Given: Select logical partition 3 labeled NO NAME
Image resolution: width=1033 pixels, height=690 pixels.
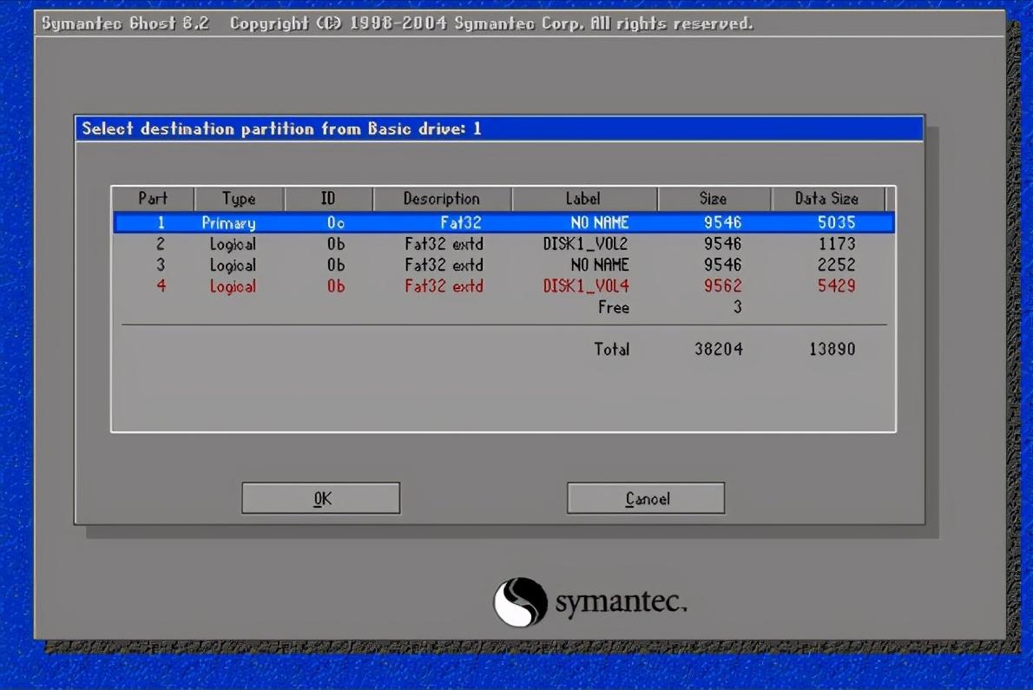Looking at the screenshot, I should tap(503, 265).
